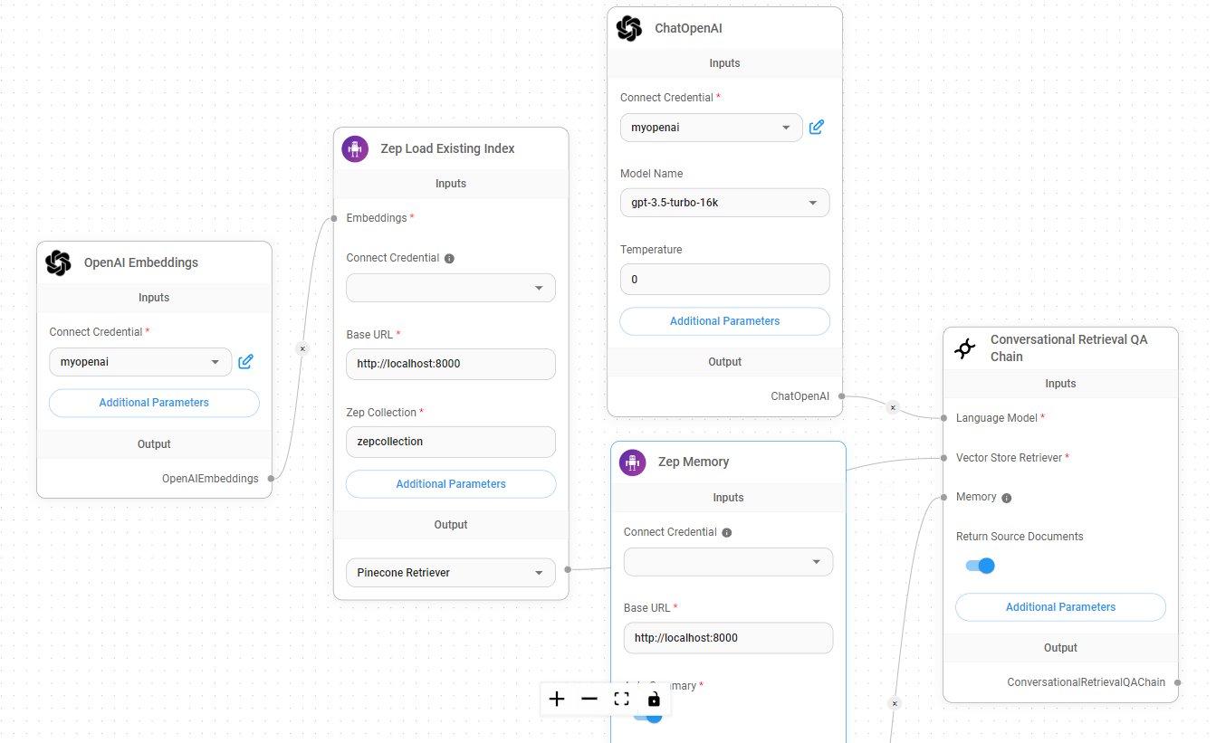This screenshot has height=743, width=1216.
Task: Click the OpenAI logo on OpenAI Embeddings node
Action: (58, 263)
